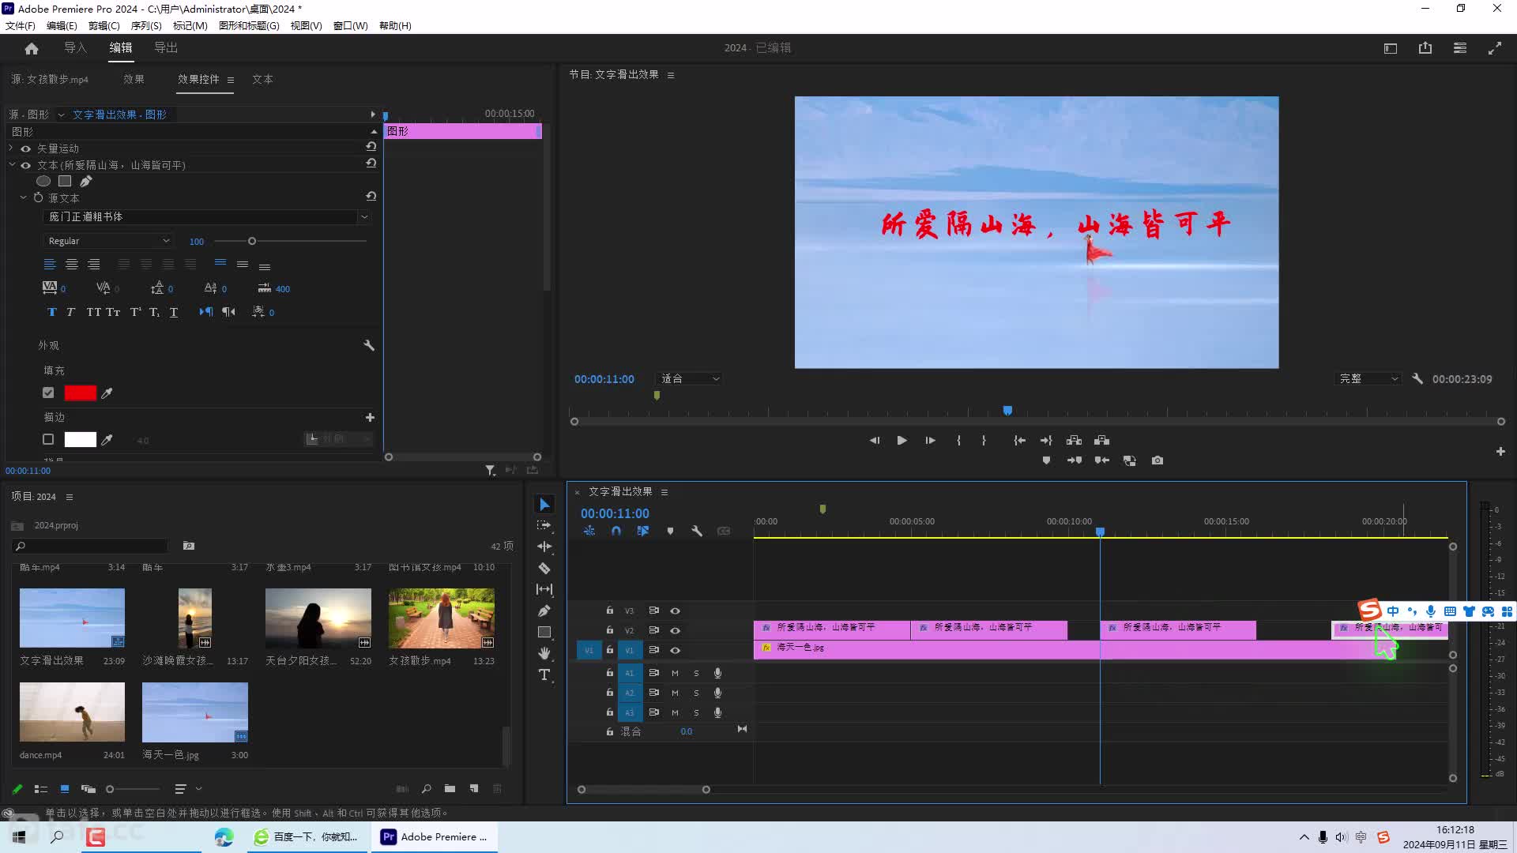The width and height of the screenshot is (1517, 853).
Task: Click Go to Out point button
Action: [x=1046, y=440]
